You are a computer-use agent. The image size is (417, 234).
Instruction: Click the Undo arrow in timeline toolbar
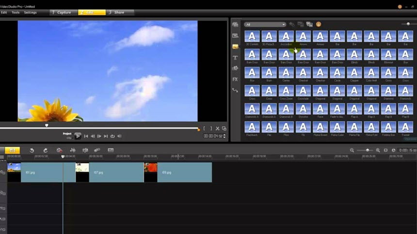click(x=32, y=150)
